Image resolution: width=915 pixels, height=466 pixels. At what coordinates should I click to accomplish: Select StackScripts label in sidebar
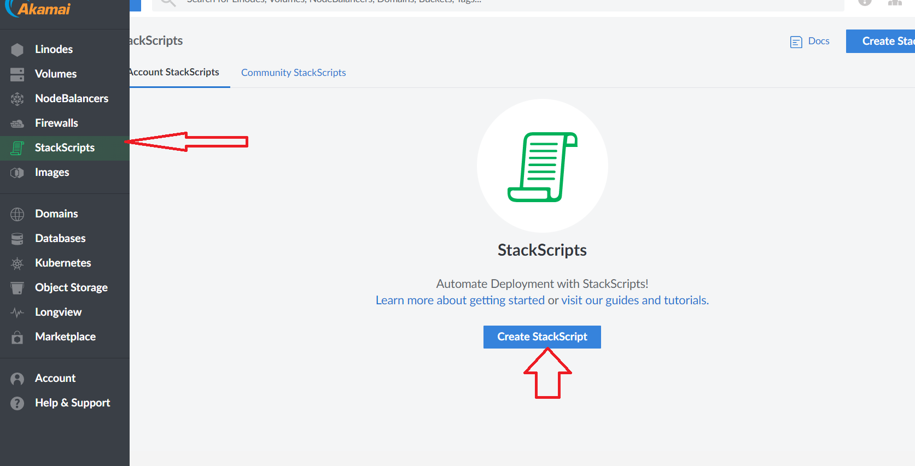click(x=65, y=148)
